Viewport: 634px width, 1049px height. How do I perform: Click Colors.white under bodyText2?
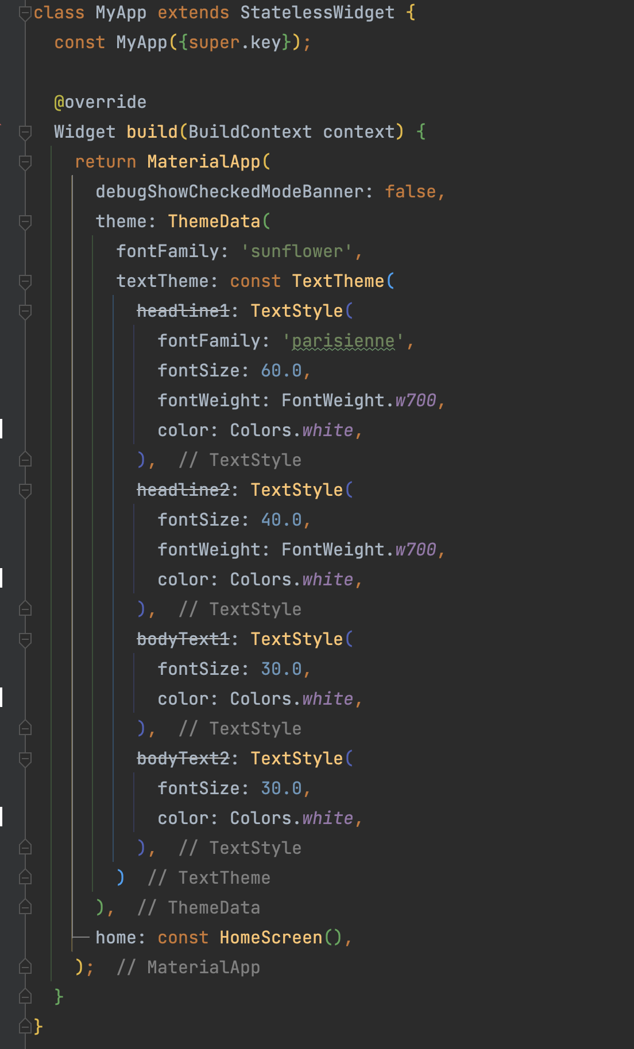[x=292, y=818]
